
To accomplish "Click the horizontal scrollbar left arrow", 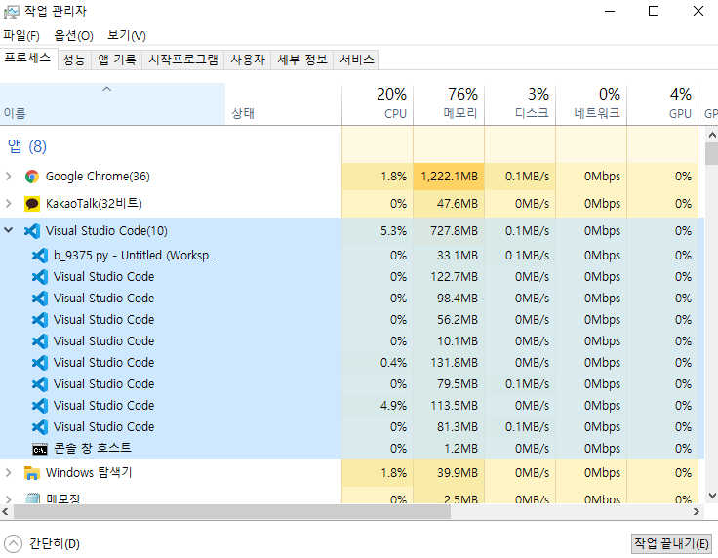I will 5,512.
